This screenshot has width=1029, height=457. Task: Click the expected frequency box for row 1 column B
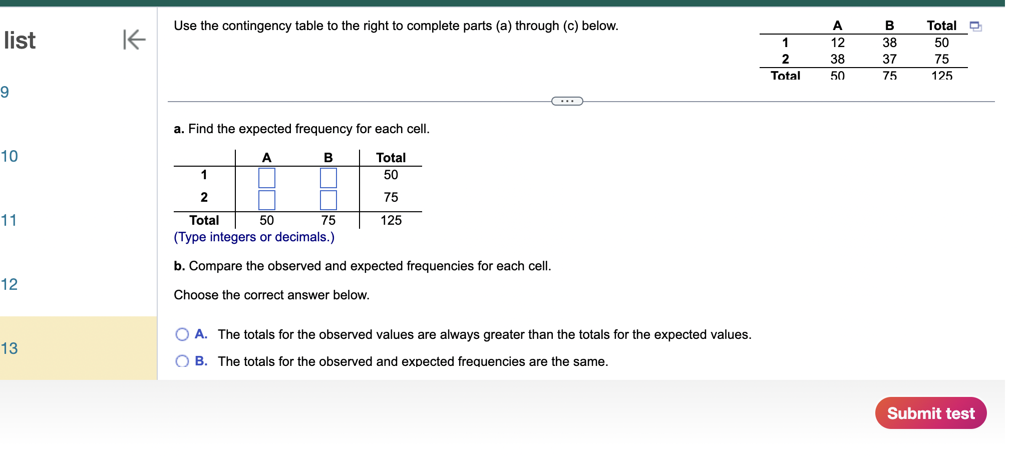coord(328,178)
